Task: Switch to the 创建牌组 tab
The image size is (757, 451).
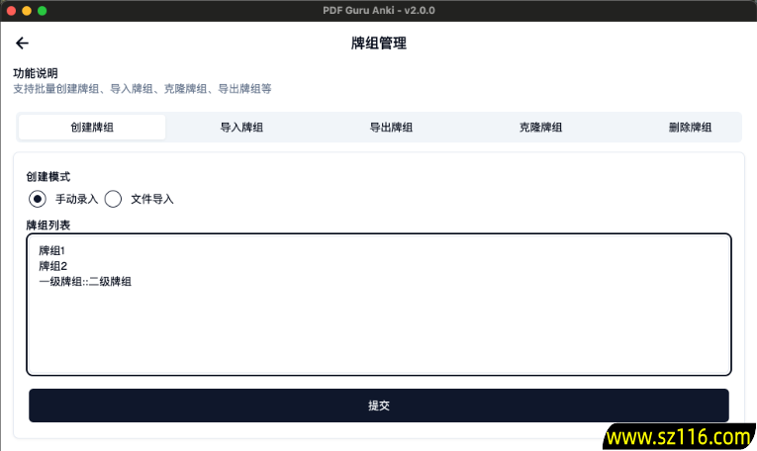Action: (92, 128)
